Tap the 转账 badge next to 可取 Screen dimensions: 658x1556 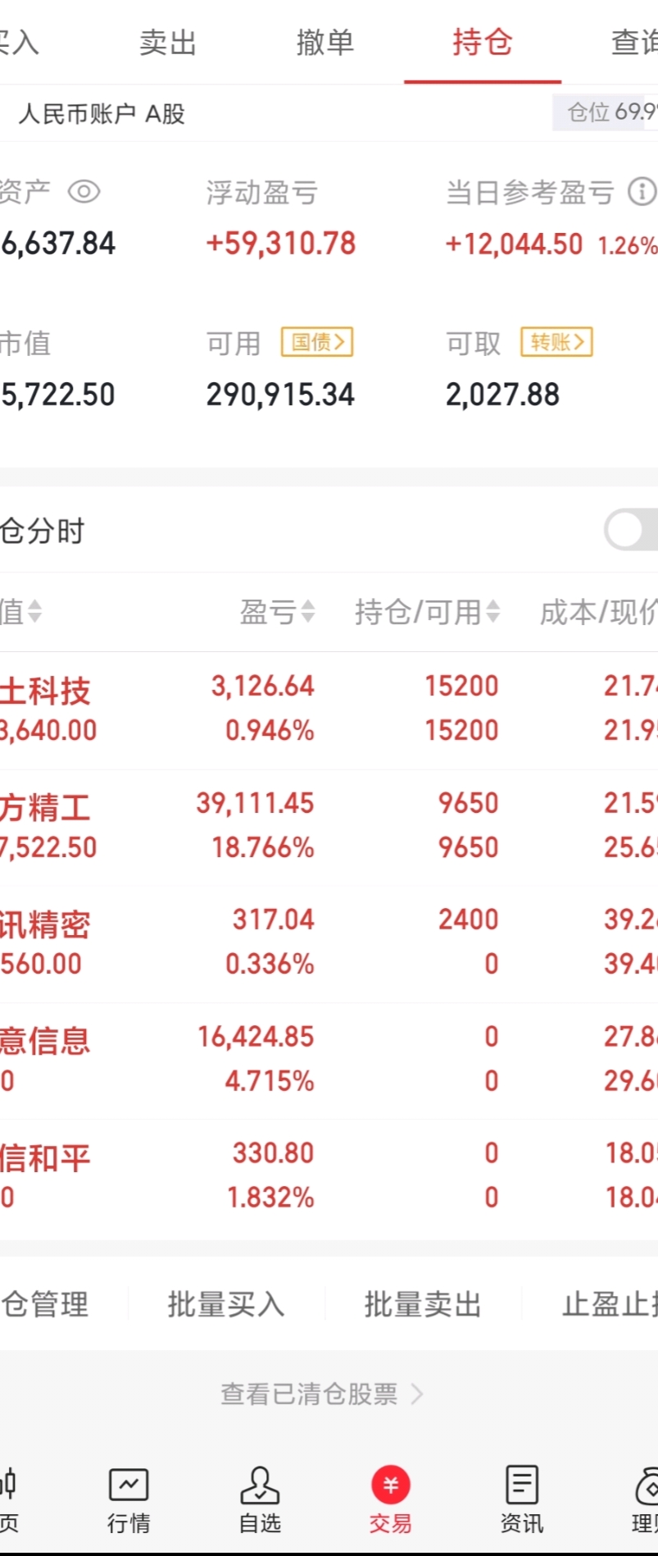pyautogui.click(x=556, y=342)
